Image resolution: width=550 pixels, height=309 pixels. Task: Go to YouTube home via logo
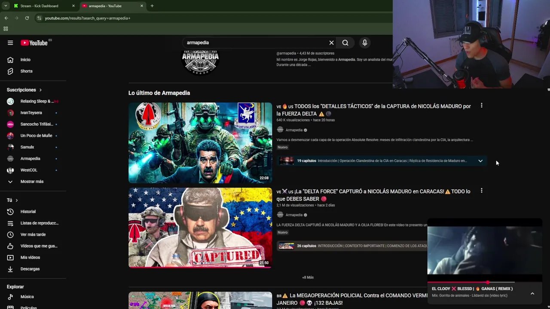(34, 42)
